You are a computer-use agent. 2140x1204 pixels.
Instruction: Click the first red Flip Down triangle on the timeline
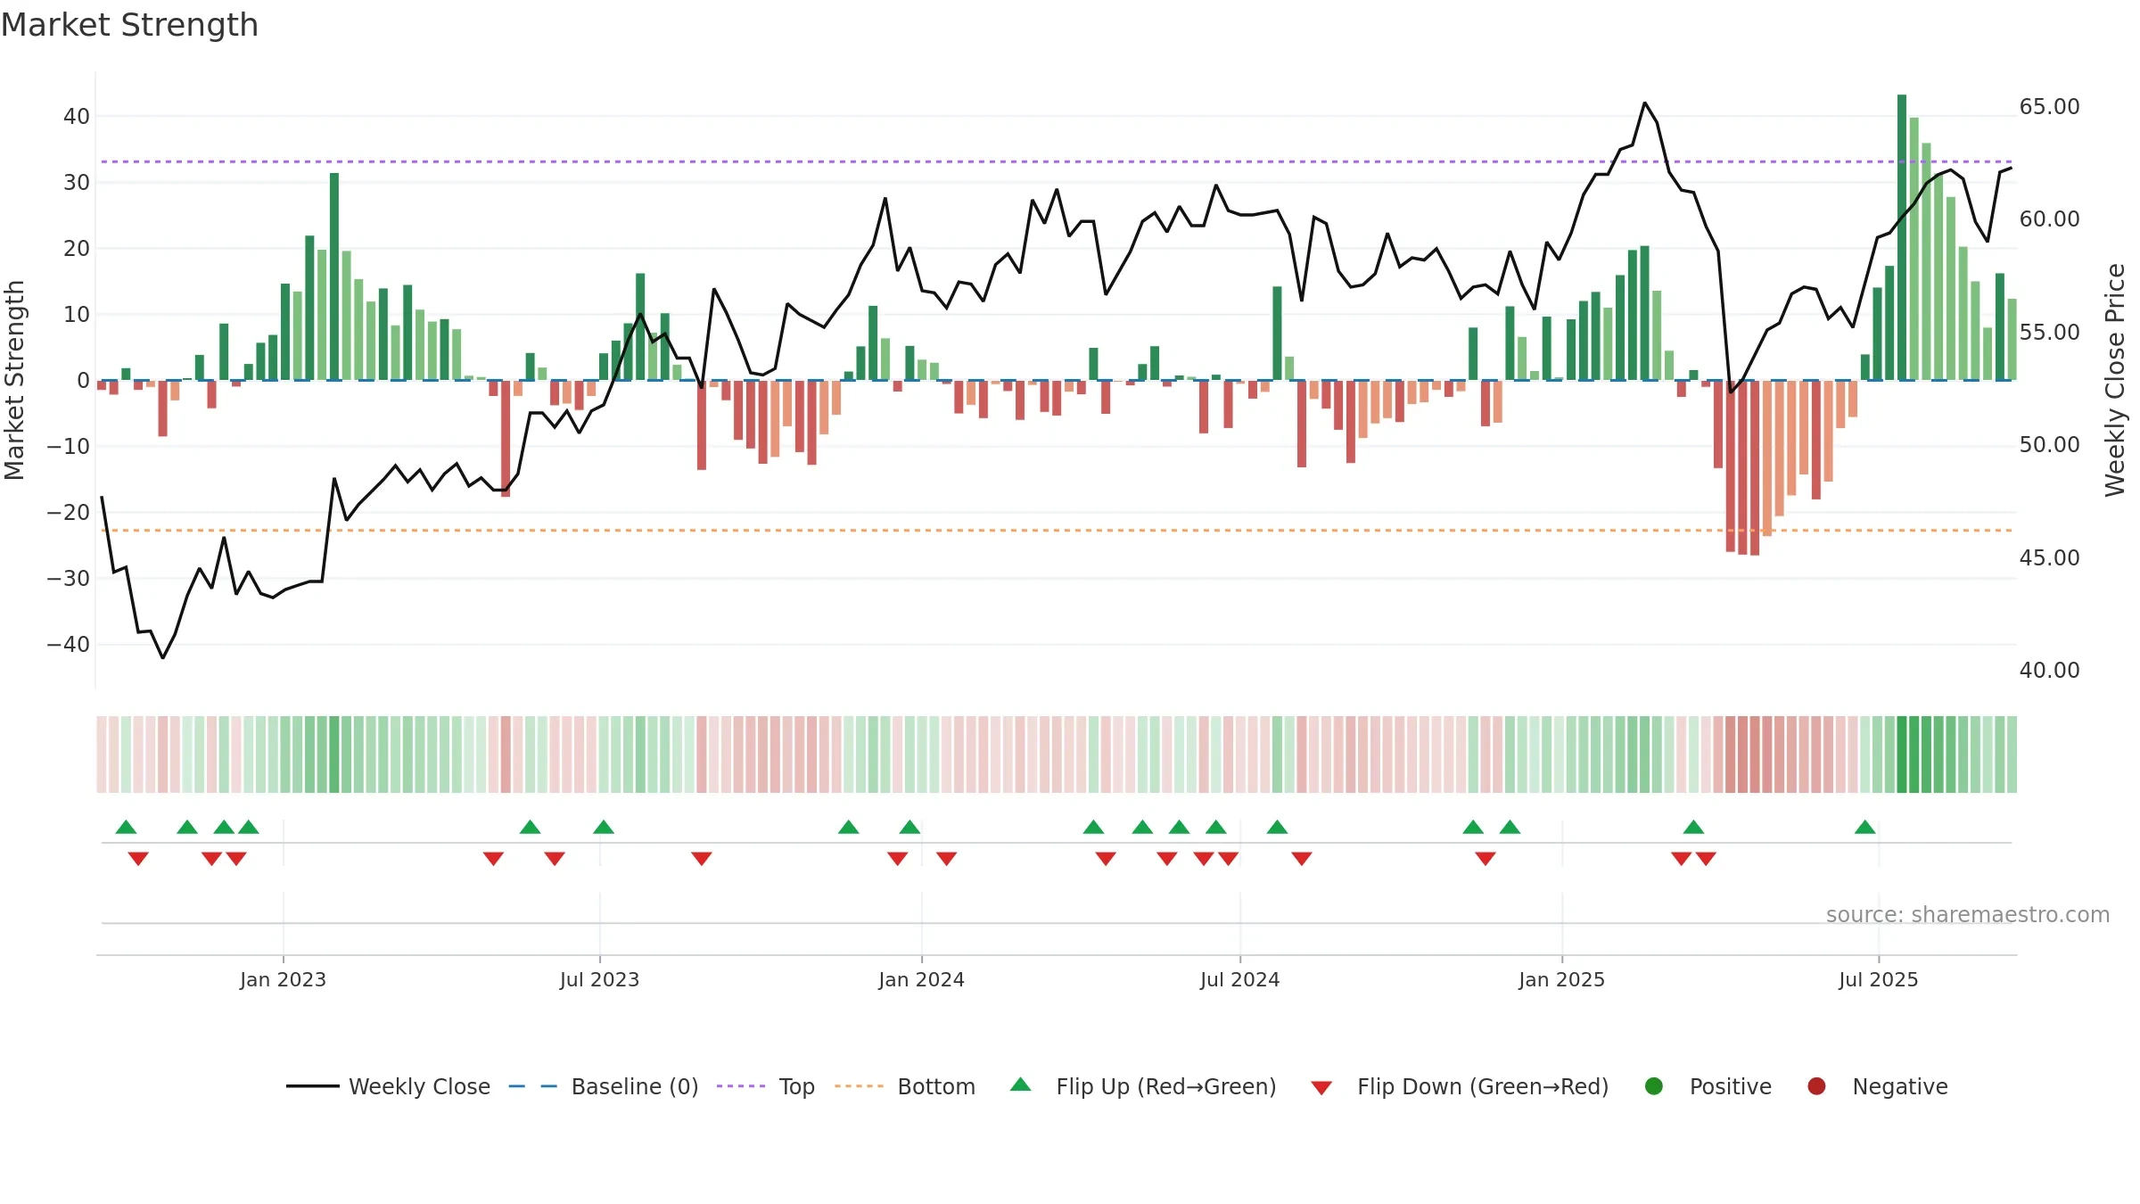click(138, 859)
